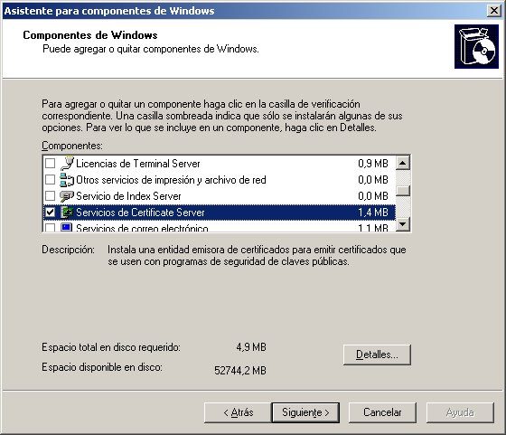Continue with the Siguiente button
Screen dimensions: 506x435
(305, 412)
